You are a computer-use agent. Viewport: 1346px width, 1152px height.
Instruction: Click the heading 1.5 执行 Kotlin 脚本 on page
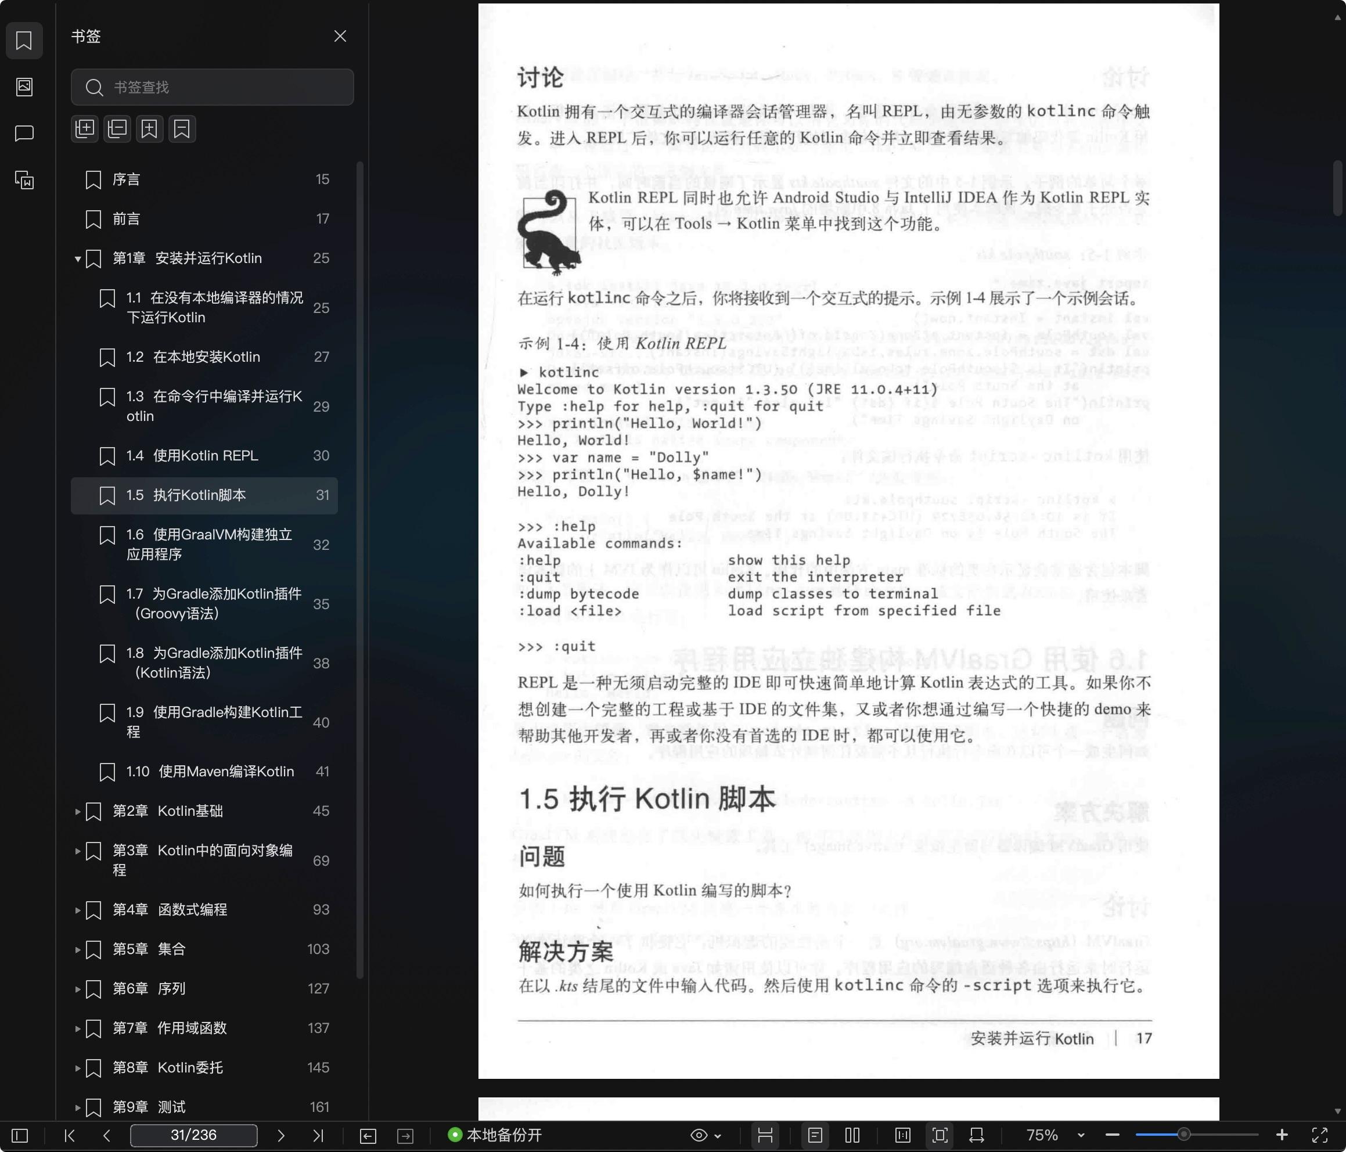pyautogui.click(x=647, y=799)
